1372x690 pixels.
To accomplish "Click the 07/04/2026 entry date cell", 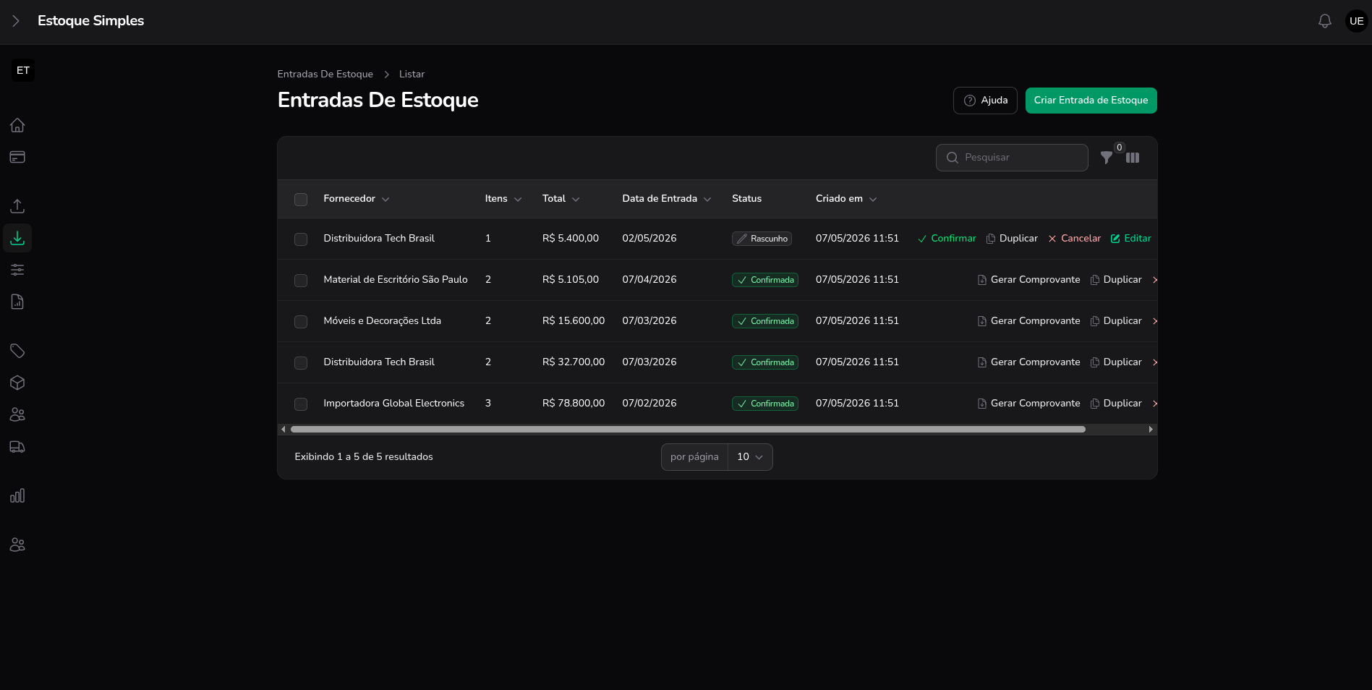I will point(649,280).
